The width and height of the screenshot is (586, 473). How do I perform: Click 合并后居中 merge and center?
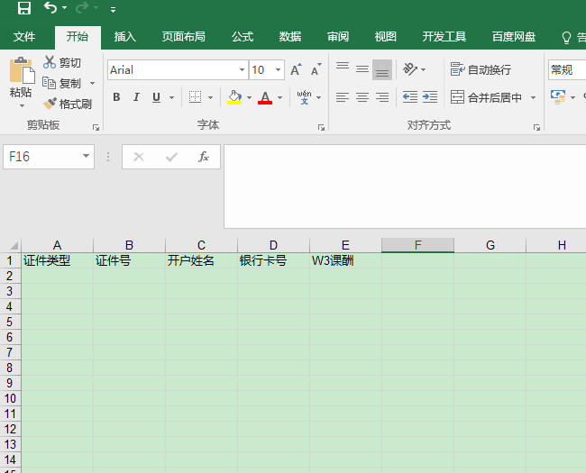click(486, 97)
